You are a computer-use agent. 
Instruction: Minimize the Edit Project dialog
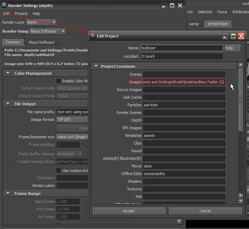coord(225,36)
